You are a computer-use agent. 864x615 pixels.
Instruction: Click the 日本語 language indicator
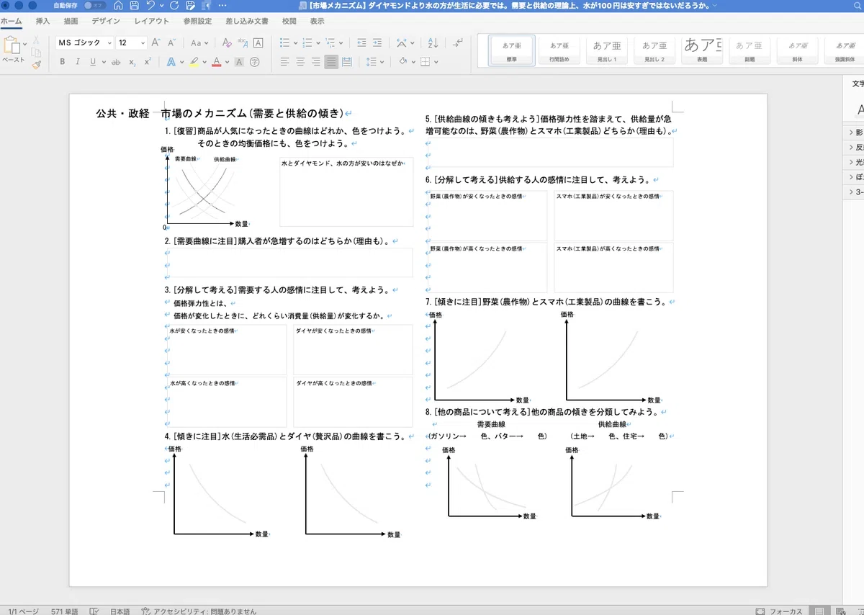tap(120, 611)
